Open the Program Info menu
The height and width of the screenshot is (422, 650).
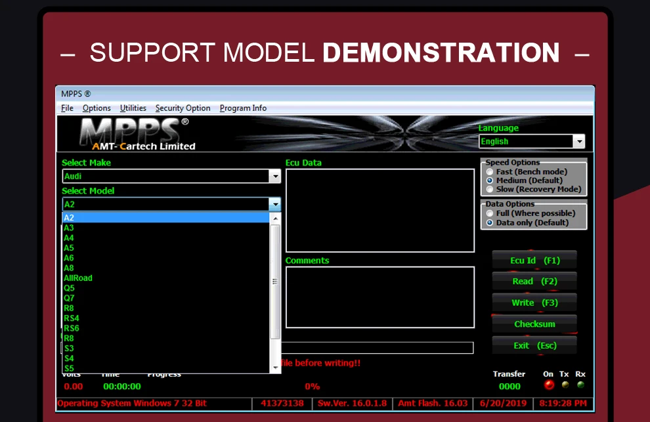pos(243,108)
